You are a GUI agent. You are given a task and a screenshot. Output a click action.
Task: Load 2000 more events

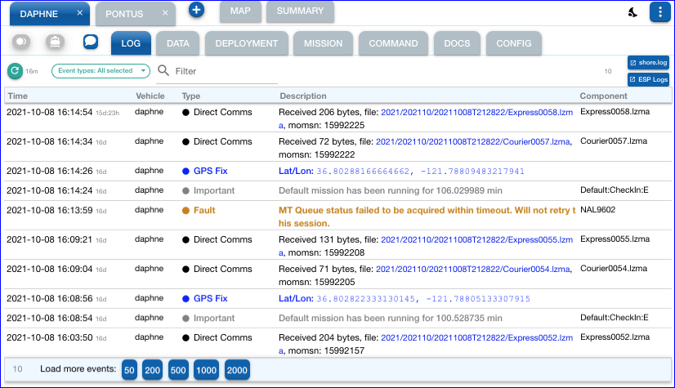click(x=237, y=370)
